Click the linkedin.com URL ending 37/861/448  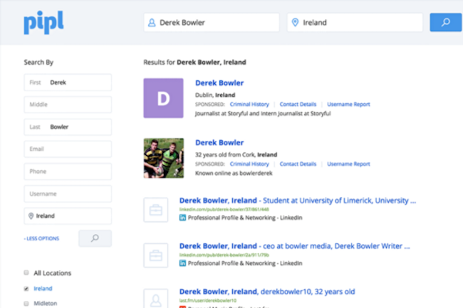coord(224,210)
